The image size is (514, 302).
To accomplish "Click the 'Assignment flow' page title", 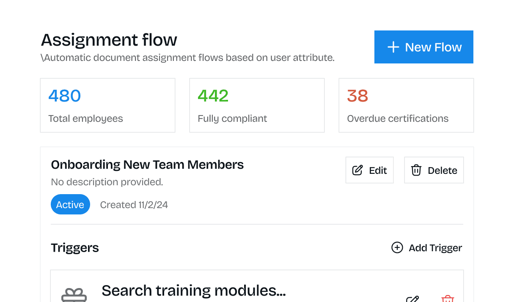I will click(x=109, y=40).
